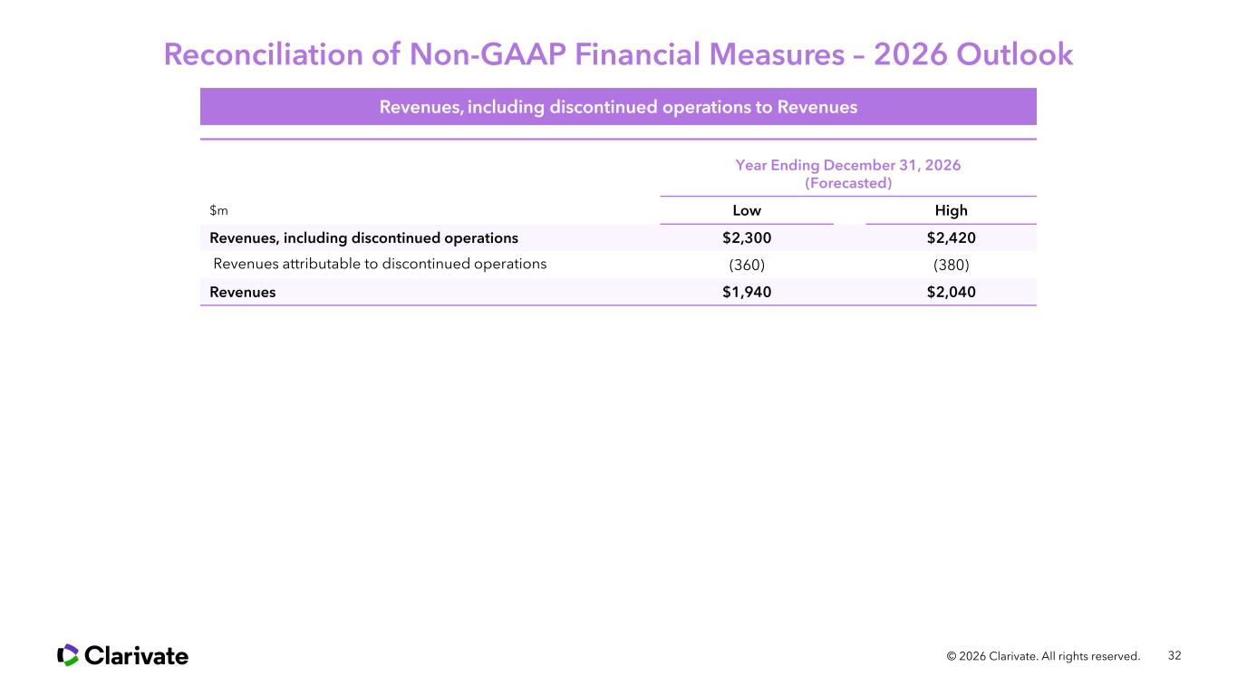This screenshot has height=696, width=1237.
Task: Select the '$m' unit label
Action: click(x=218, y=210)
